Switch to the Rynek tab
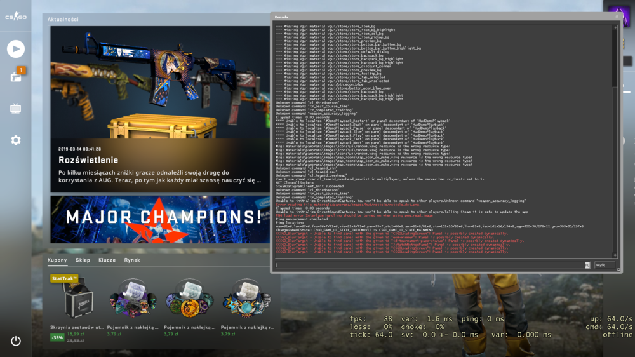Viewport: 635px width, 357px height. (132, 260)
